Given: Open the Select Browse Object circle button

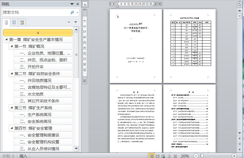Looking at the screenshot, I should [x=240, y=144].
